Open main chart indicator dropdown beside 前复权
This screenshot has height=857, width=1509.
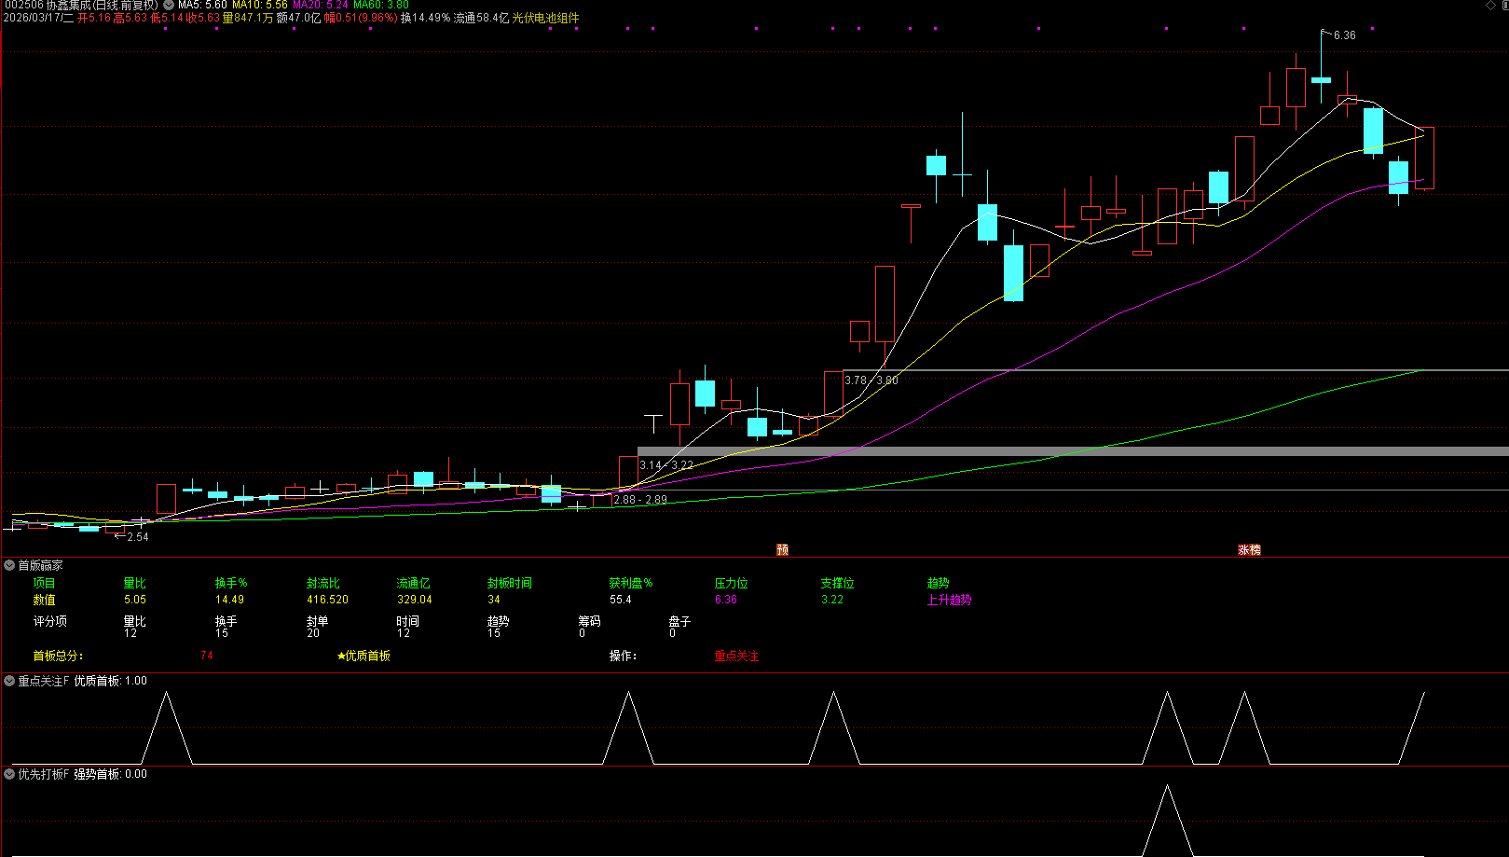click(169, 6)
